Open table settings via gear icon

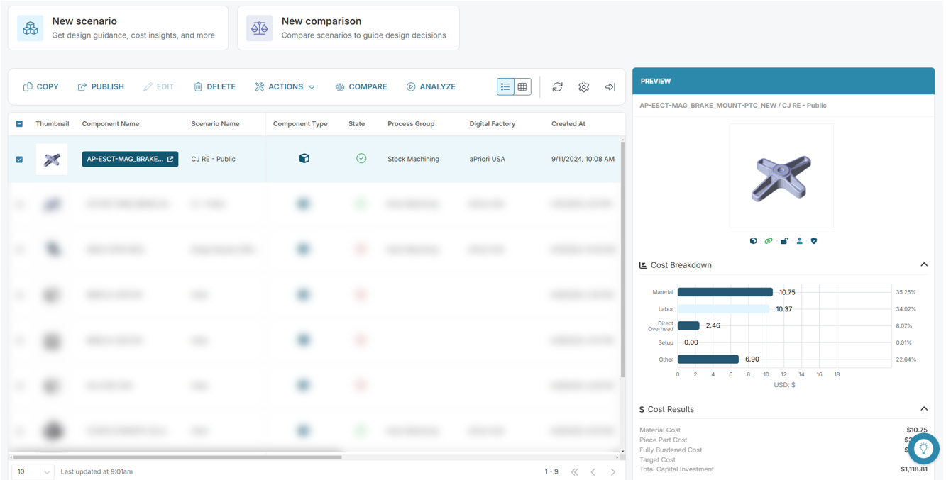[x=583, y=86]
